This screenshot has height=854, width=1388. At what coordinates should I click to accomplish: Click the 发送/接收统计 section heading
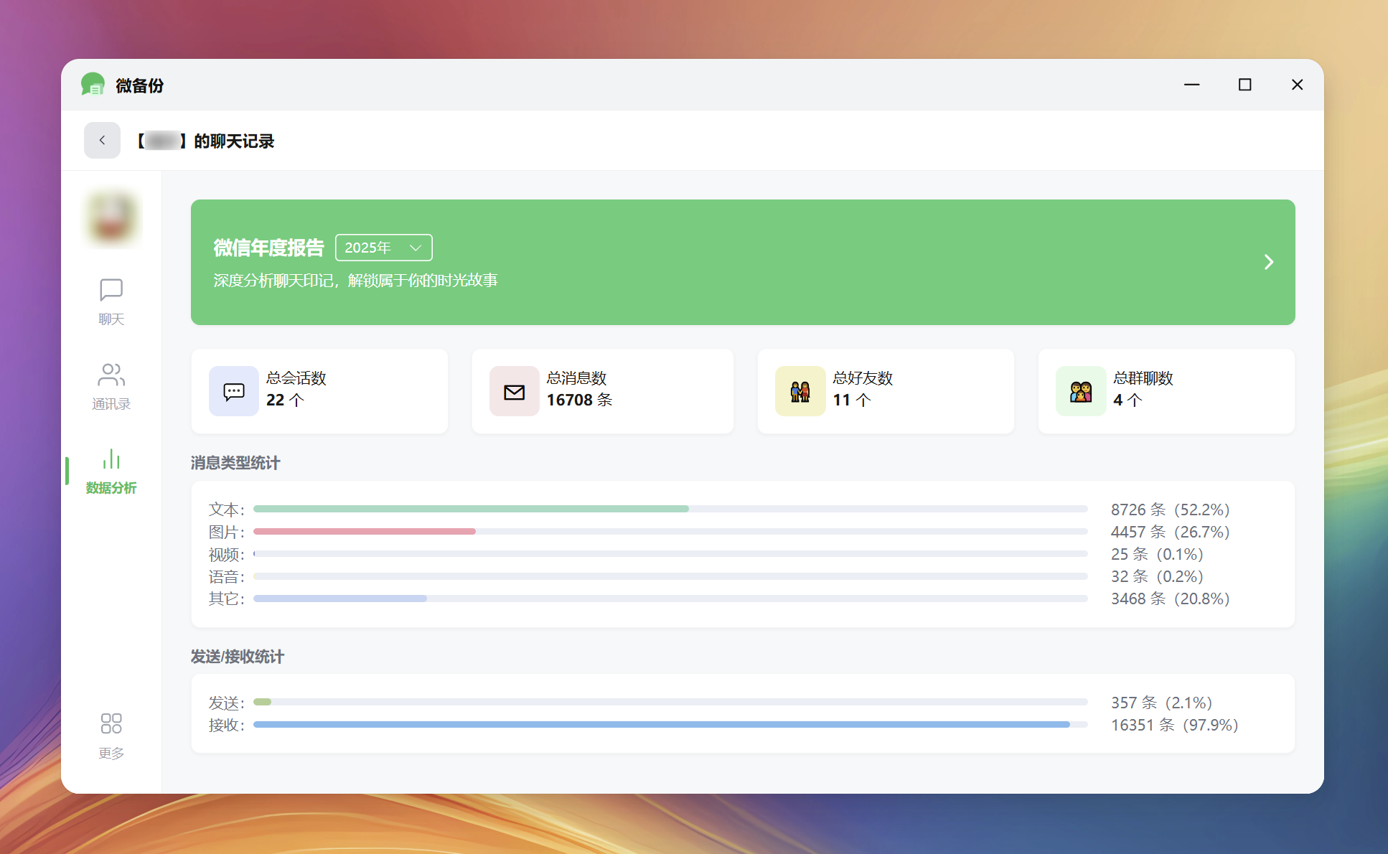(x=238, y=657)
